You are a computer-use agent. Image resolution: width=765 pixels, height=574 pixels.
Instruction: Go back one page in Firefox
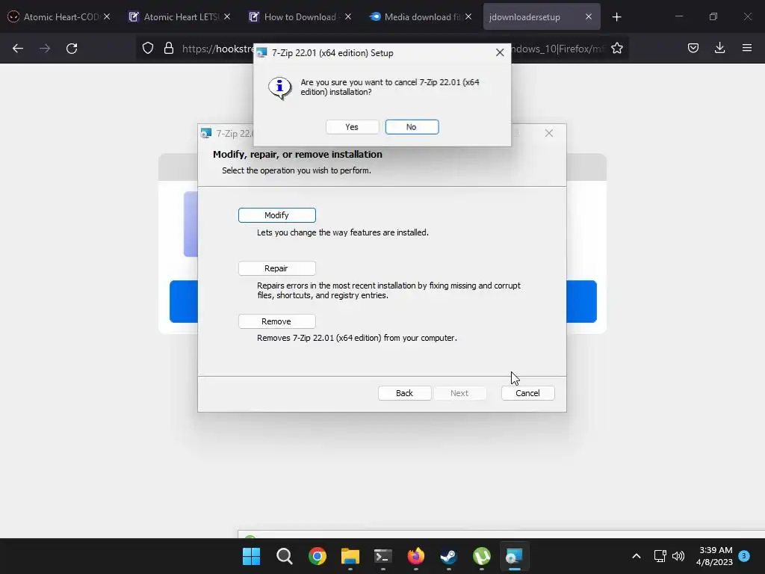pyautogui.click(x=18, y=49)
